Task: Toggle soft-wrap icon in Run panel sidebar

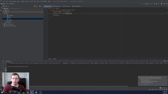Action: point(6,68)
